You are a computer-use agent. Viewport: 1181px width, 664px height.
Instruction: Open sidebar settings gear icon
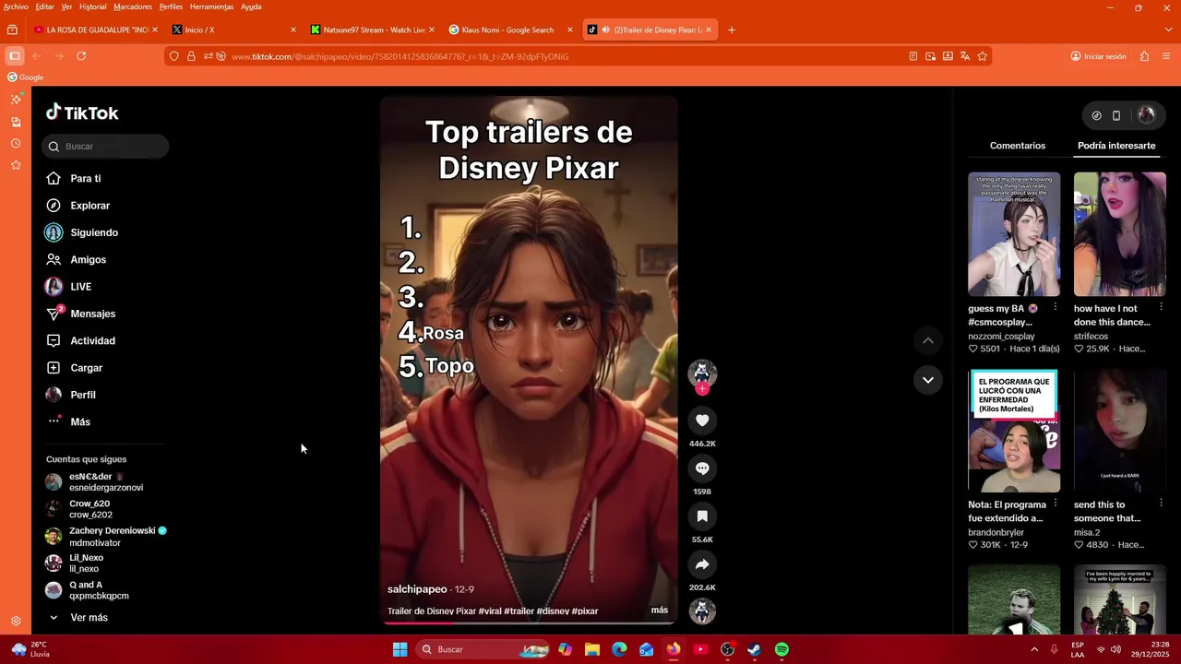coord(16,622)
